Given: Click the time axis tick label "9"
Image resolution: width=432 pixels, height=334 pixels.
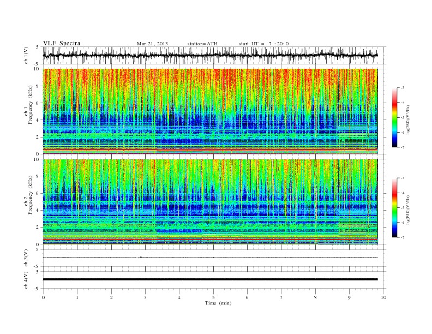Looking at the screenshot, I should point(349,297).
